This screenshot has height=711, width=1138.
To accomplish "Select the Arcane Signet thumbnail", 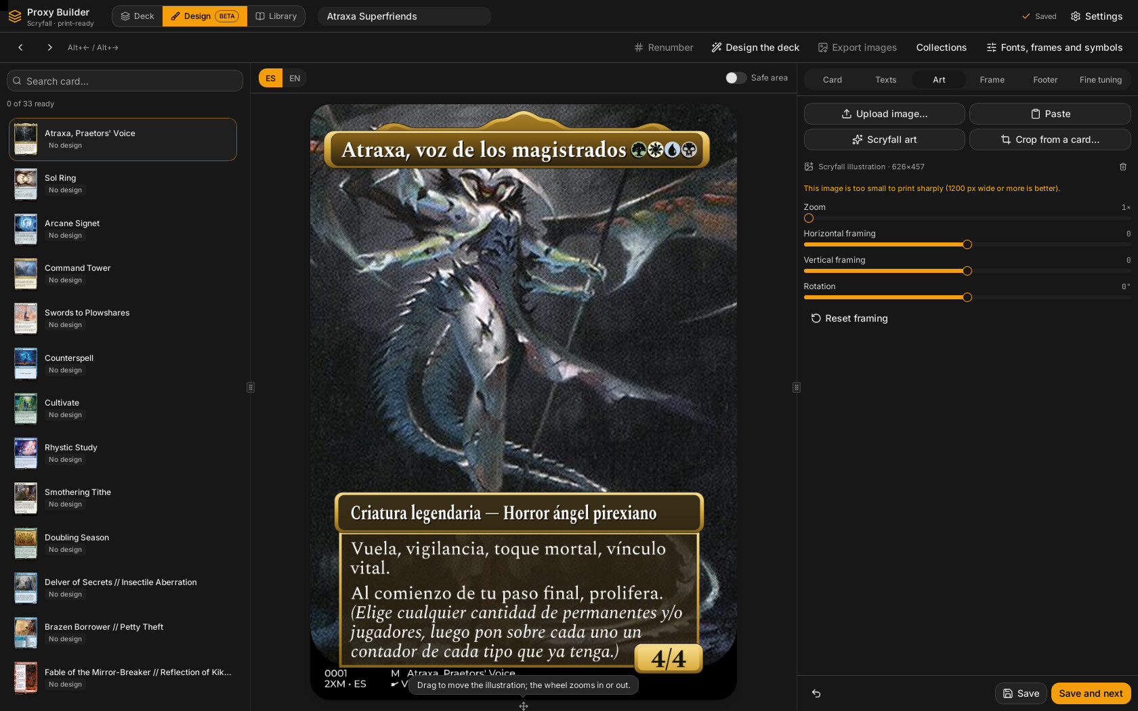I will click(26, 229).
